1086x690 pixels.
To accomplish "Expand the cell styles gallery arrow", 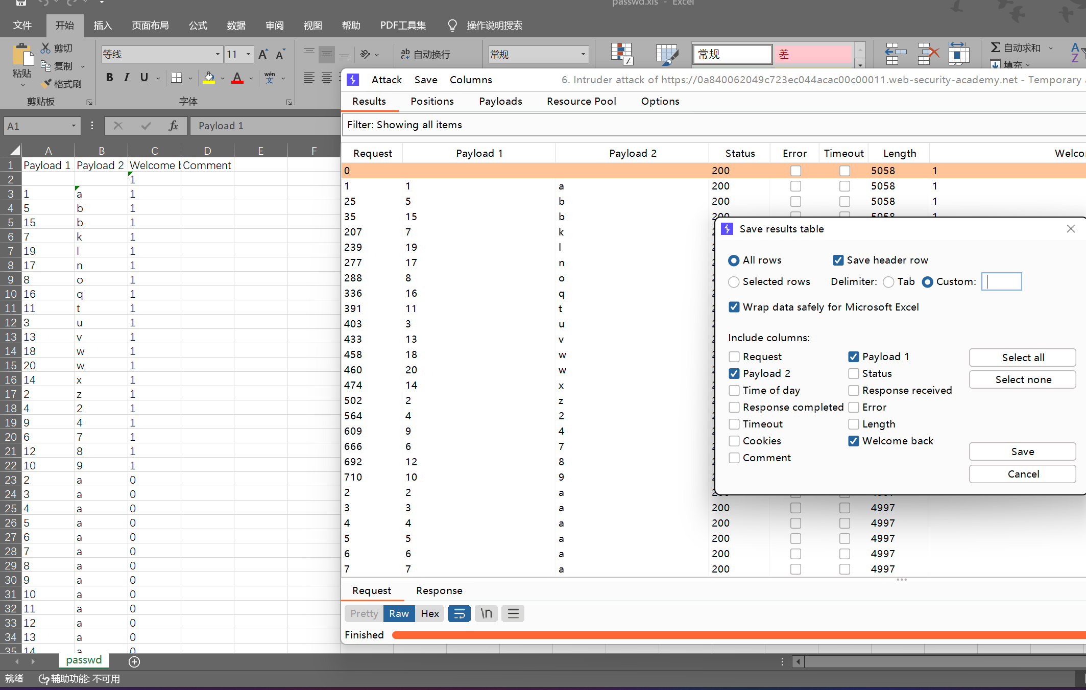I will (x=860, y=65).
